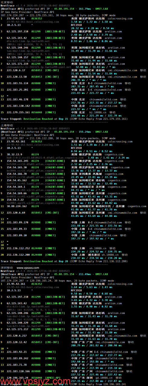The height and width of the screenshot is (386, 148).
Task: Click hop IP '221.183.89.242'
Action: [x=17, y=359]
